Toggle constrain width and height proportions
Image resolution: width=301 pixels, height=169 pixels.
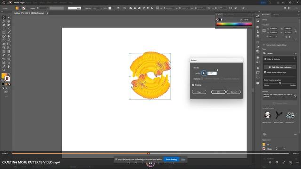coord(296,31)
